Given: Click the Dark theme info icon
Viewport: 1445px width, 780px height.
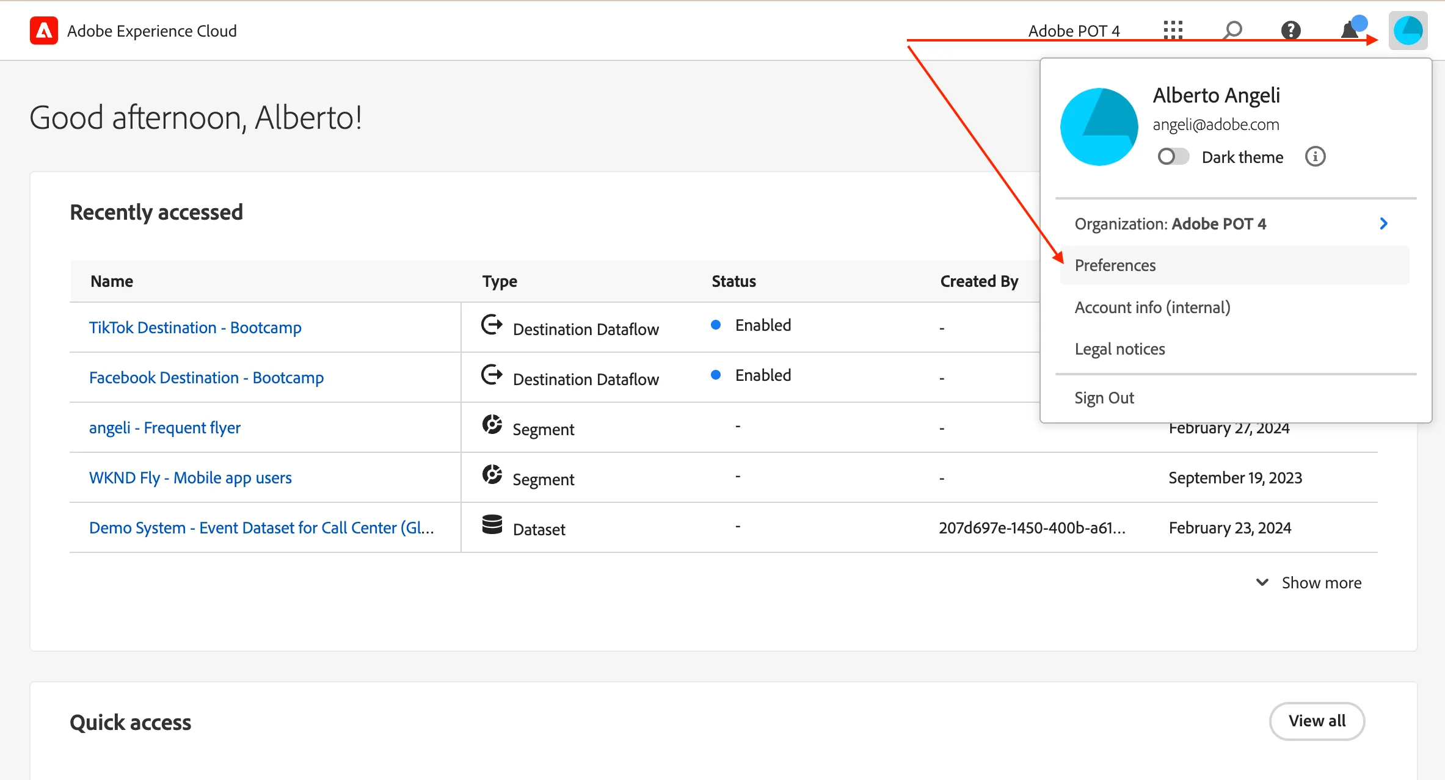Looking at the screenshot, I should [1315, 157].
